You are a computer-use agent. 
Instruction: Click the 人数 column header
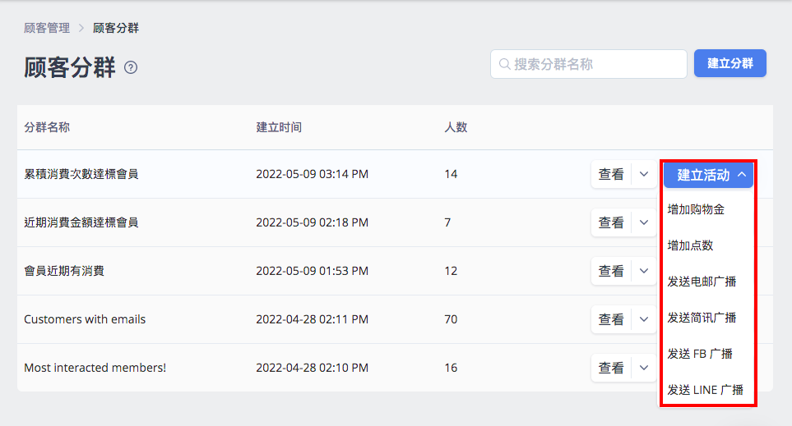(456, 127)
